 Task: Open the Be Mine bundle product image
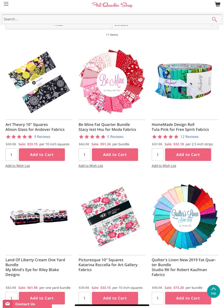112,81
